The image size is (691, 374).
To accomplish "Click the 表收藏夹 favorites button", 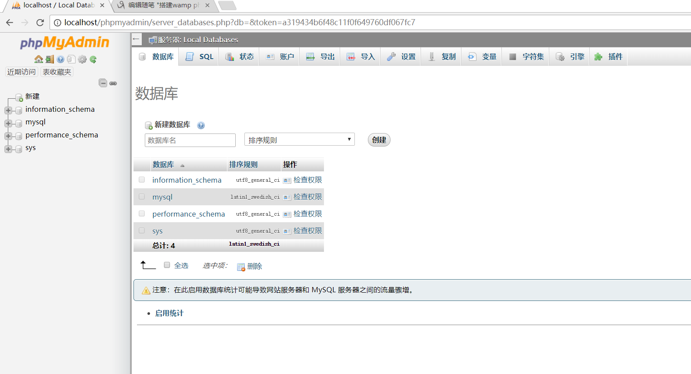I will (57, 72).
